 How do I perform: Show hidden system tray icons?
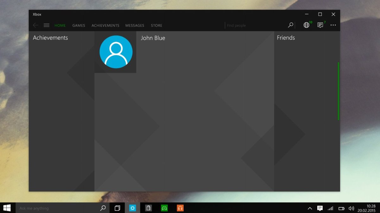310,208
